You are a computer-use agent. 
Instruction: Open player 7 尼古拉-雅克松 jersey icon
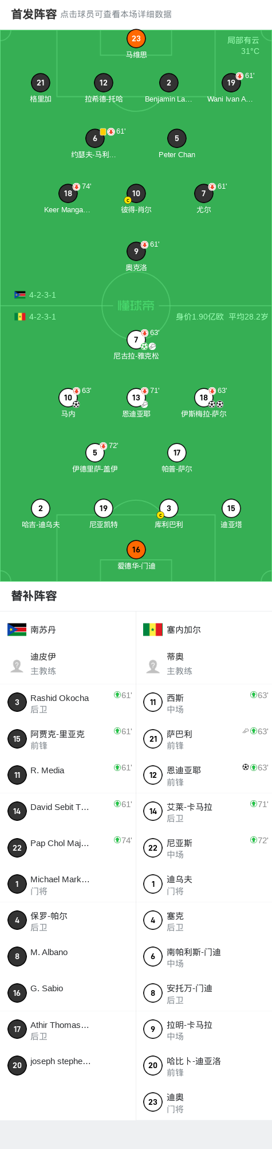(136, 340)
